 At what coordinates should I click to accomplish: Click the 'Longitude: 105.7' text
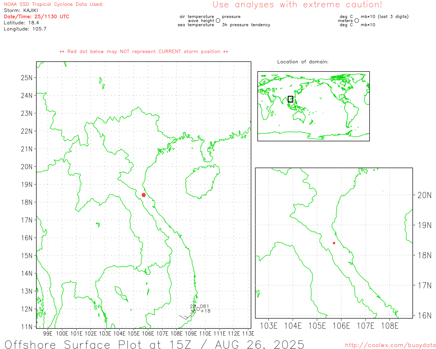click(25, 29)
